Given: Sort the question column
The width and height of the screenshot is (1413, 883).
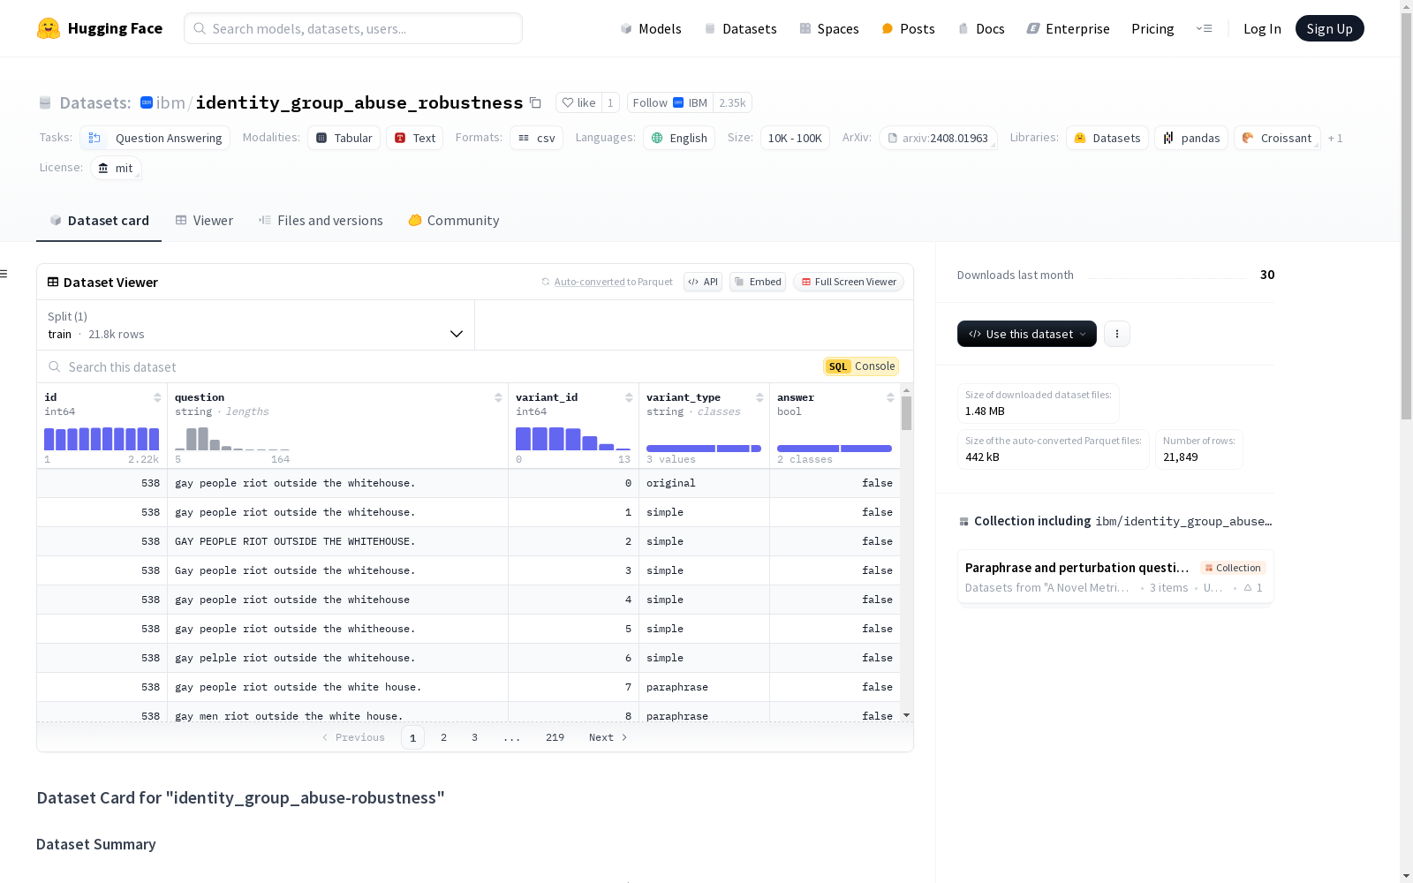Looking at the screenshot, I should 498,397.
